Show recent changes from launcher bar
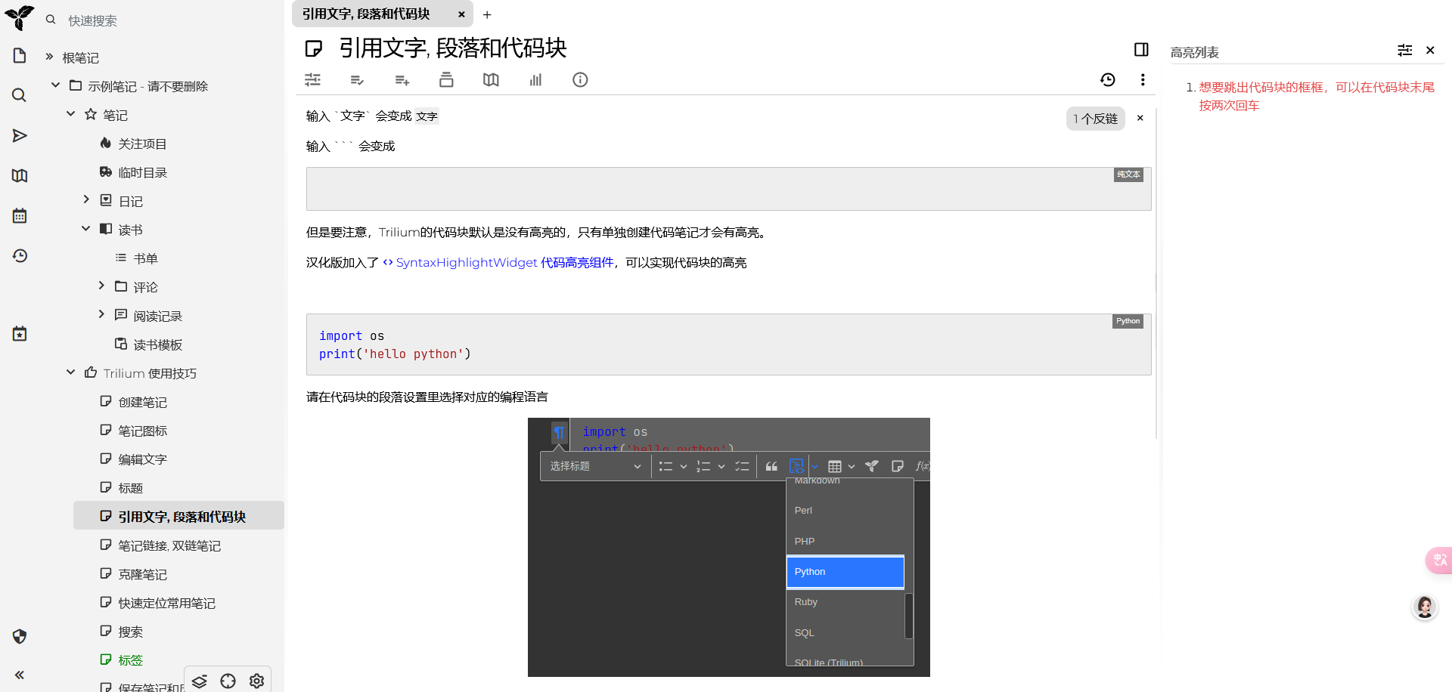This screenshot has width=1452, height=692. pos(20,255)
